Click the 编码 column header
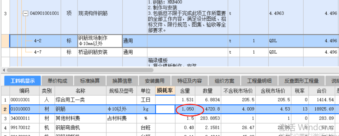The width and height of the screenshot is (339, 136). pos(25,91)
